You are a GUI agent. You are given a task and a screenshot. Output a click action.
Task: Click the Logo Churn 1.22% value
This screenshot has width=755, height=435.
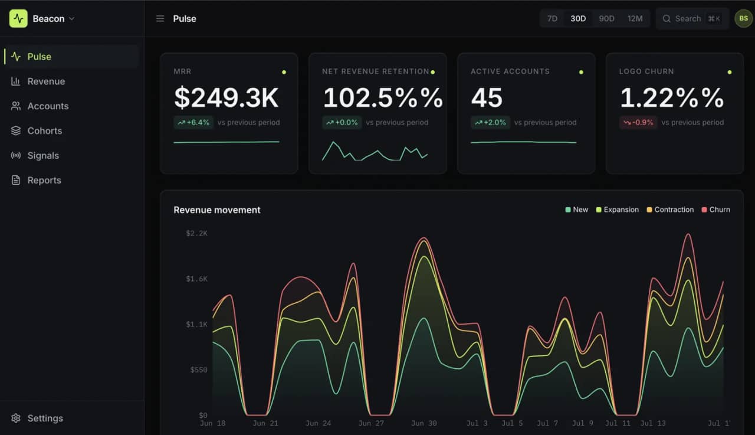[x=672, y=98]
